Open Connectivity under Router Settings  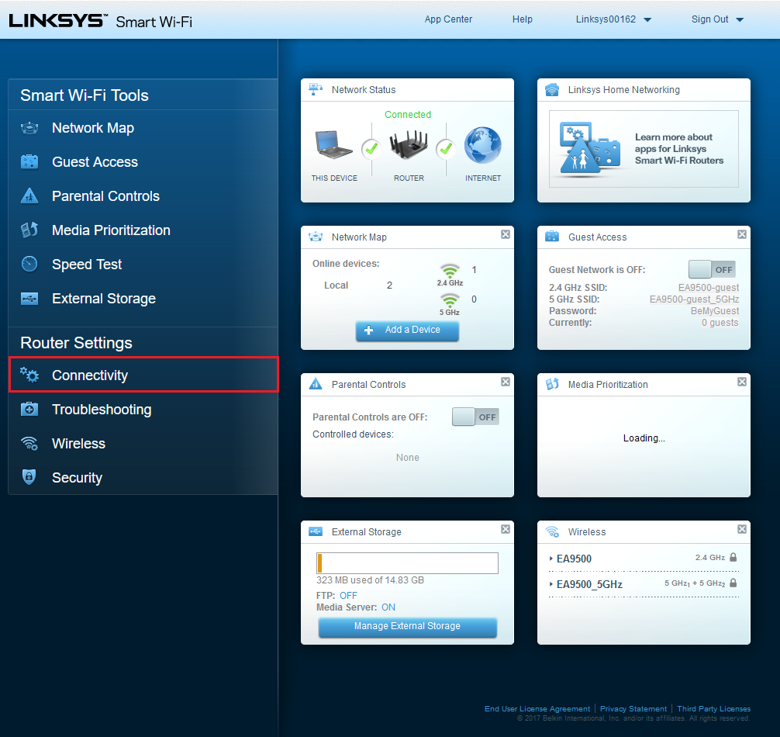(90, 375)
